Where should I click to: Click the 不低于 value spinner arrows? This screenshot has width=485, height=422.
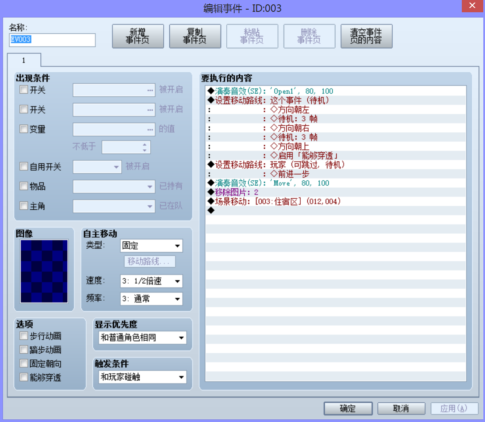pos(144,147)
